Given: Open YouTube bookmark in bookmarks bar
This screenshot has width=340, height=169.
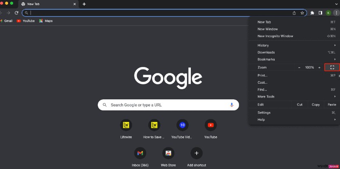Looking at the screenshot, I should (x=26, y=21).
